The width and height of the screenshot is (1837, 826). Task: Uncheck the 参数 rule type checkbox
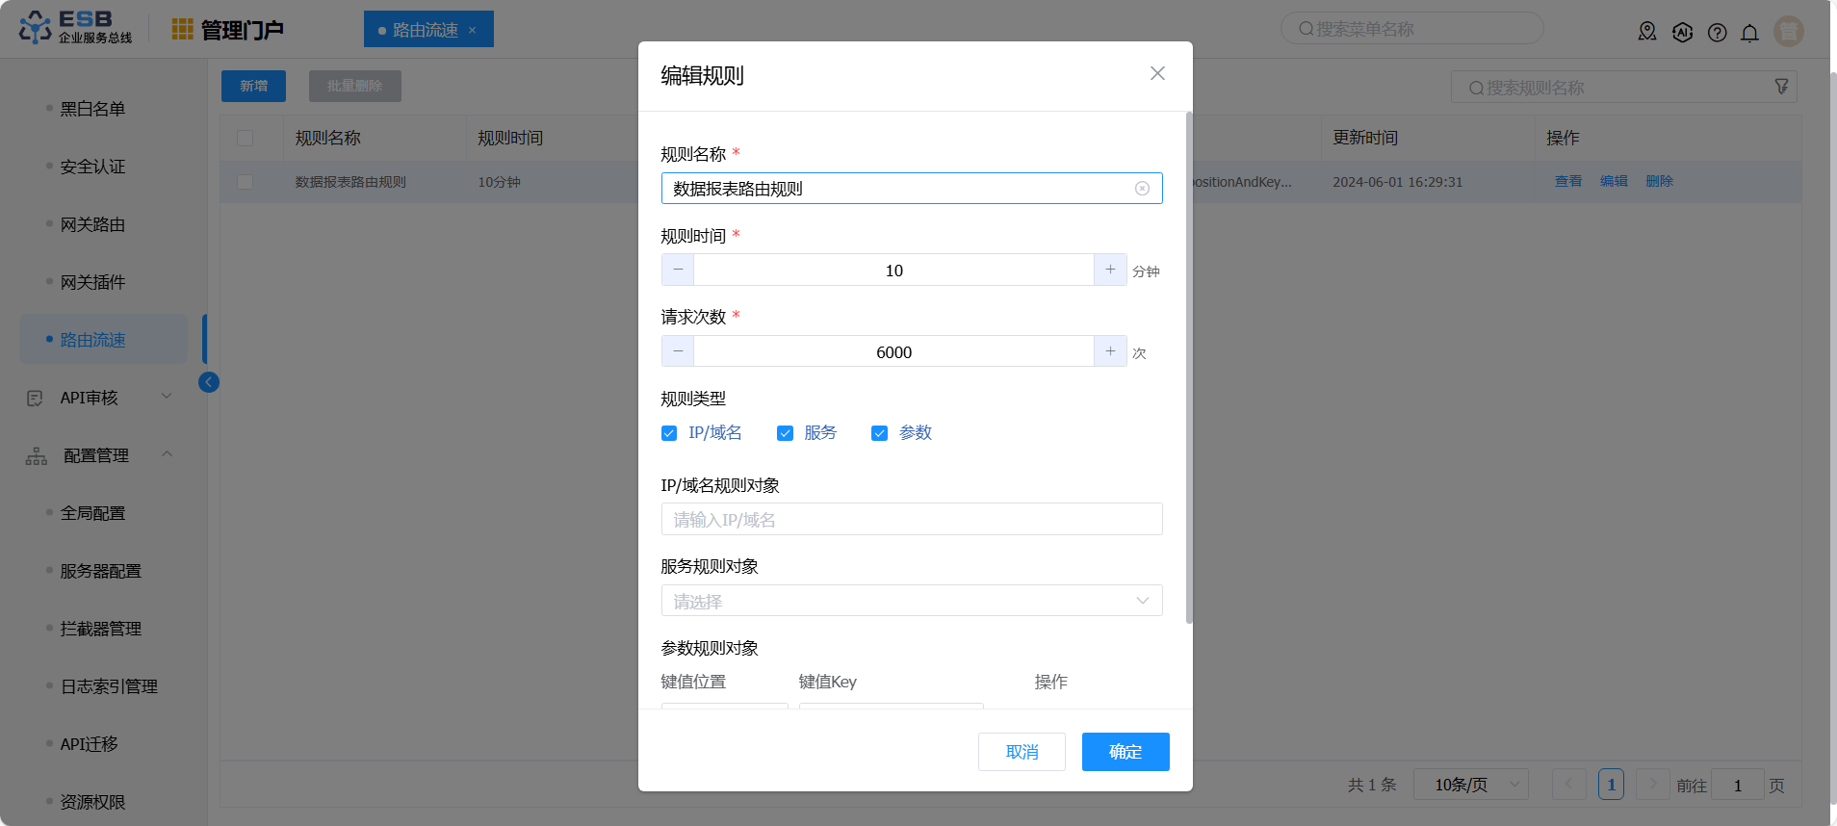(879, 433)
